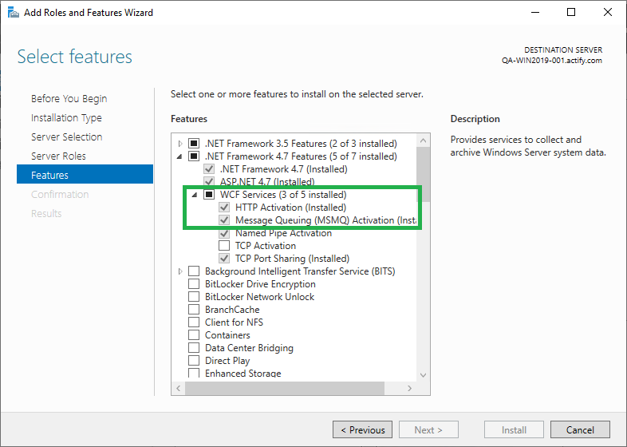
Task: Cancel the Add Roles wizard
Action: click(580, 430)
